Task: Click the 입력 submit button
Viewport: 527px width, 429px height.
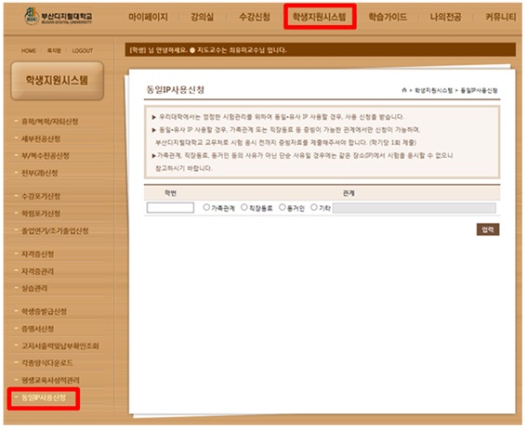Action: tap(488, 229)
